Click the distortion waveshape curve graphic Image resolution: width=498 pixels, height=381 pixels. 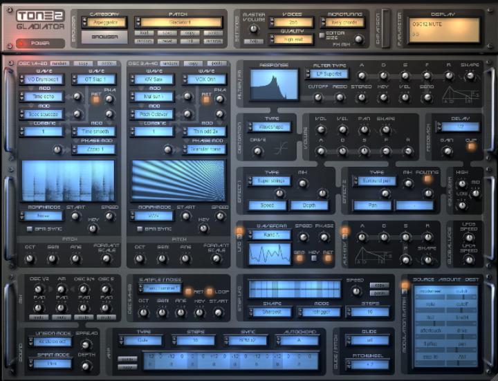click(281, 148)
